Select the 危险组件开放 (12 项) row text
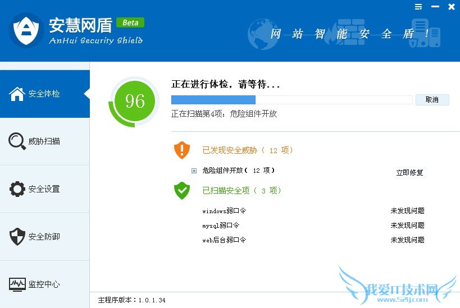 pos(239,171)
